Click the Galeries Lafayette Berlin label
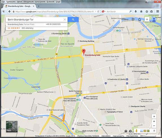Screen dimensions: 162x138 click(x=138, y=66)
